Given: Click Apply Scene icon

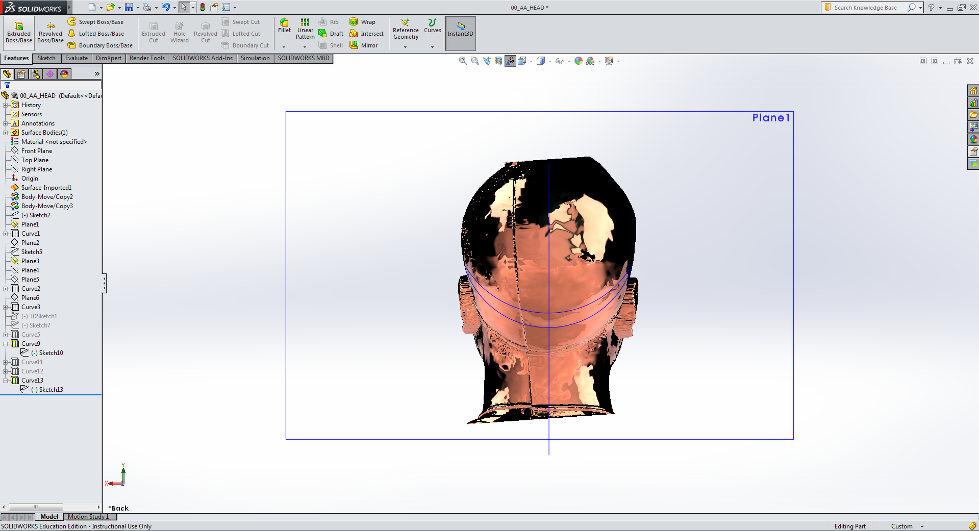Looking at the screenshot, I should coord(590,61).
